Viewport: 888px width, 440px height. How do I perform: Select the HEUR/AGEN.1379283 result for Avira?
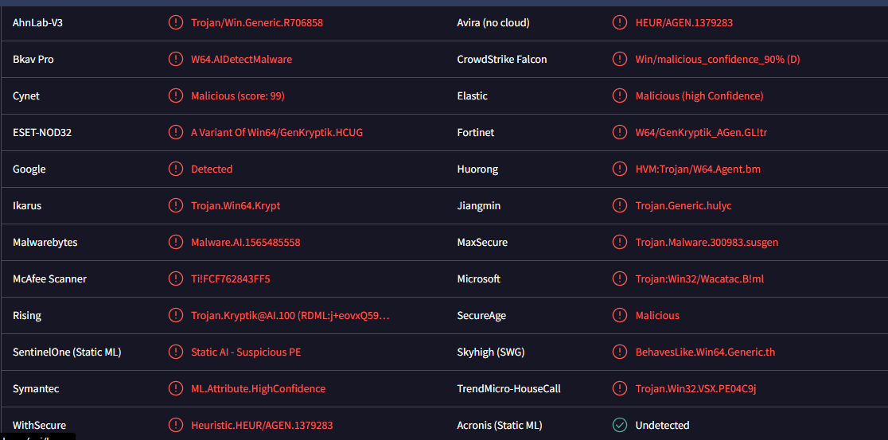684,22
